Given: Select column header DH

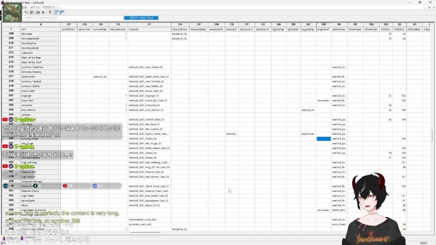Looking at the screenshot, I should [386, 24].
